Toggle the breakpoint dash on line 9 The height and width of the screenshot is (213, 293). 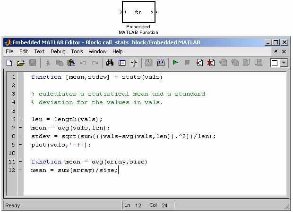click(20, 145)
